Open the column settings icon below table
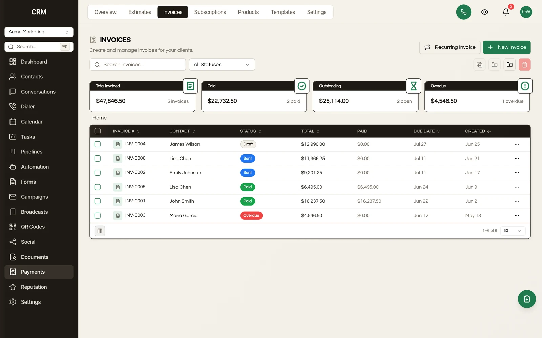The width and height of the screenshot is (542, 338). (100, 231)
